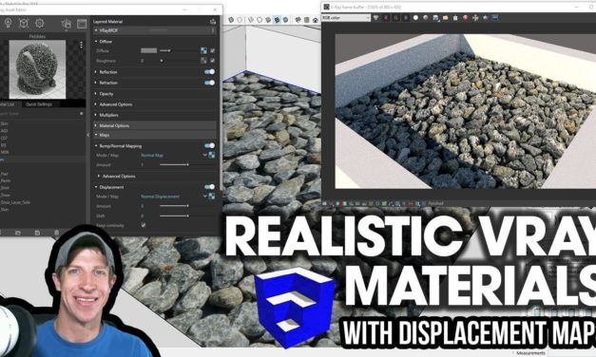This screenshot has height=357, width=596.
Task: Switch to the Quick Settings tab
Action: click(39, 104)
